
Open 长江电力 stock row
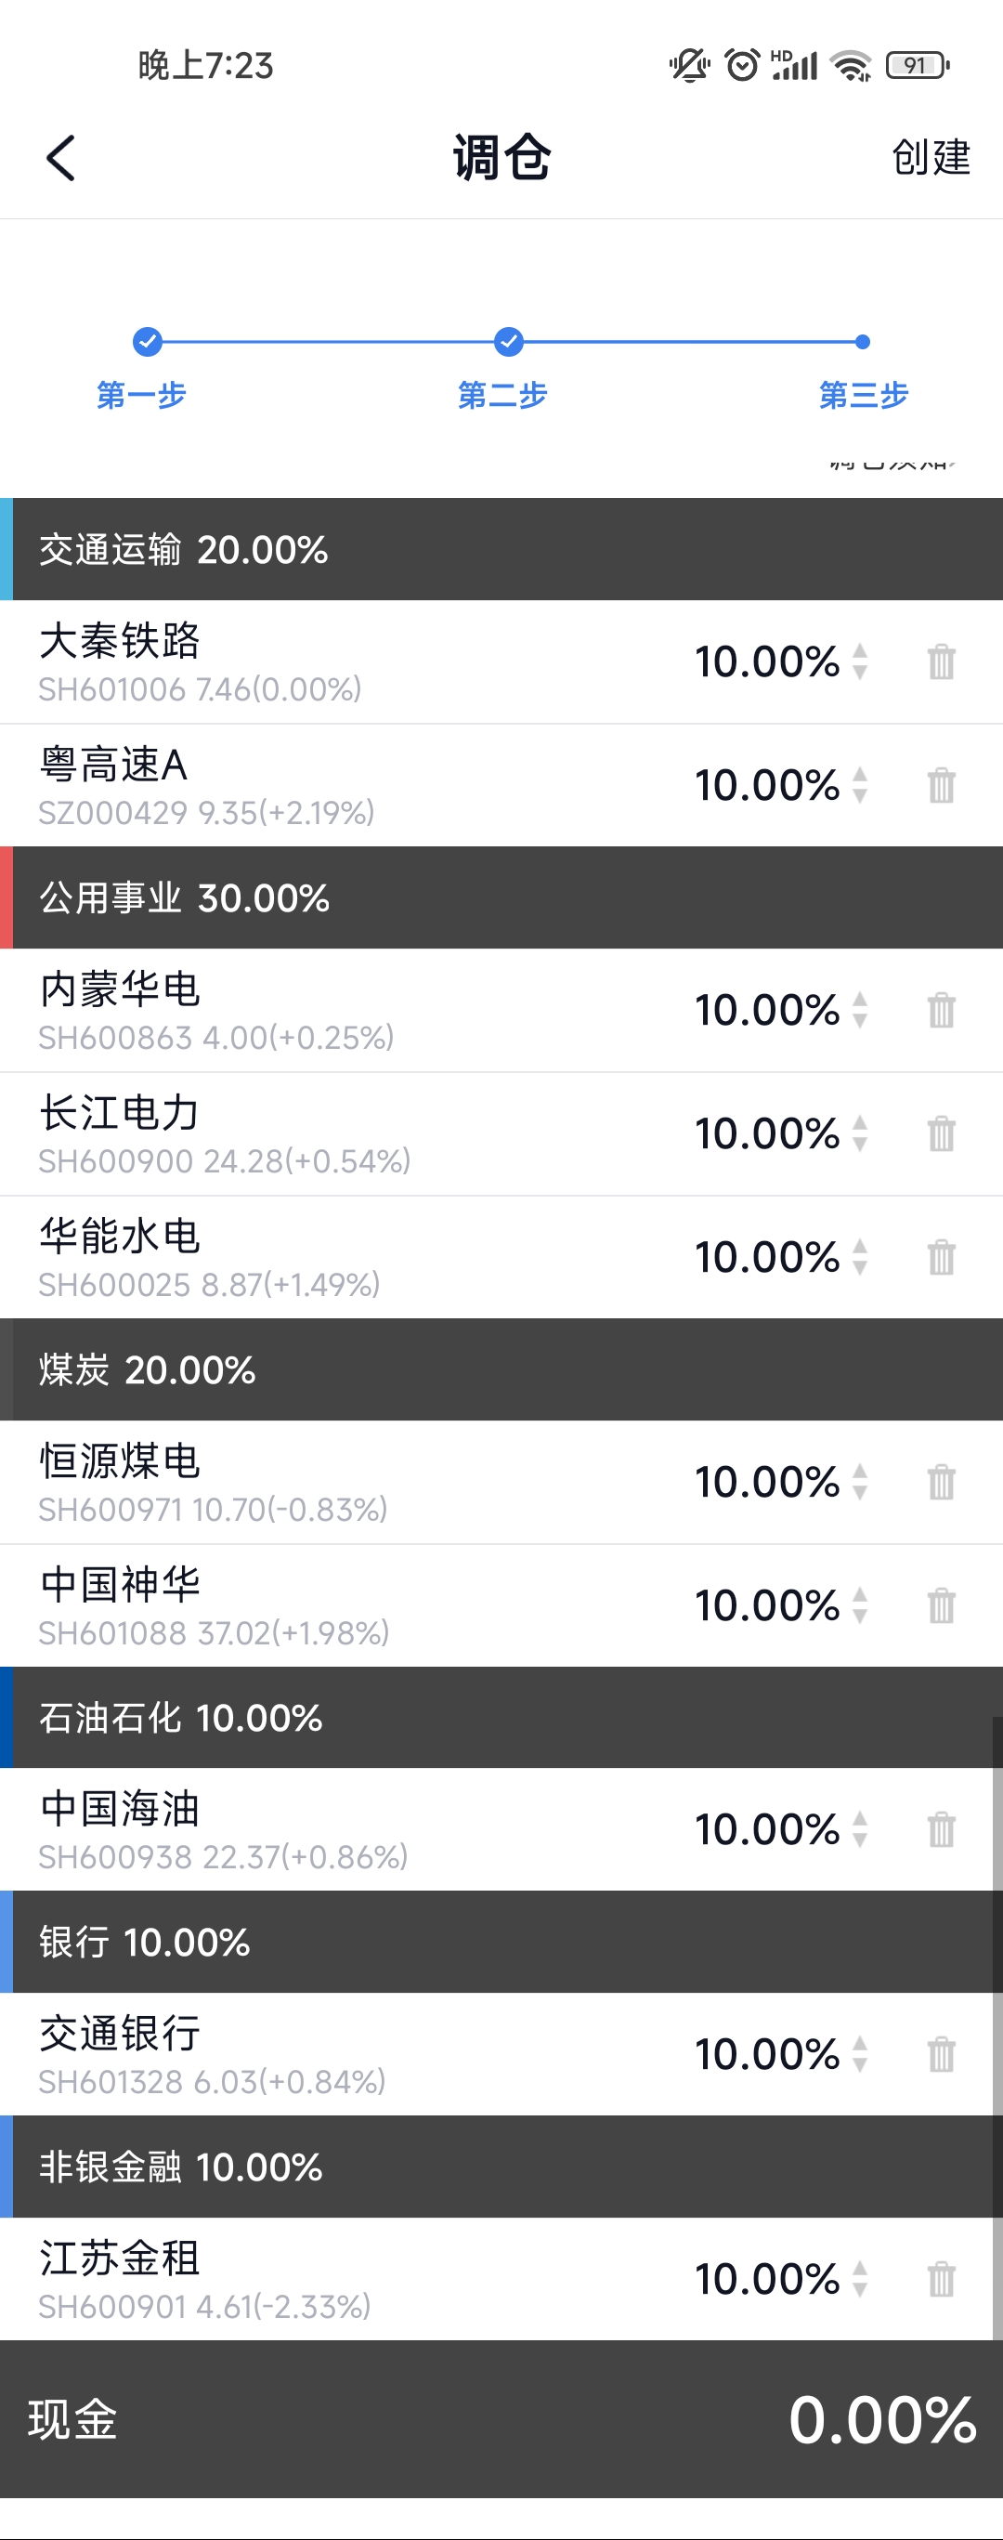click(295, 1134)
